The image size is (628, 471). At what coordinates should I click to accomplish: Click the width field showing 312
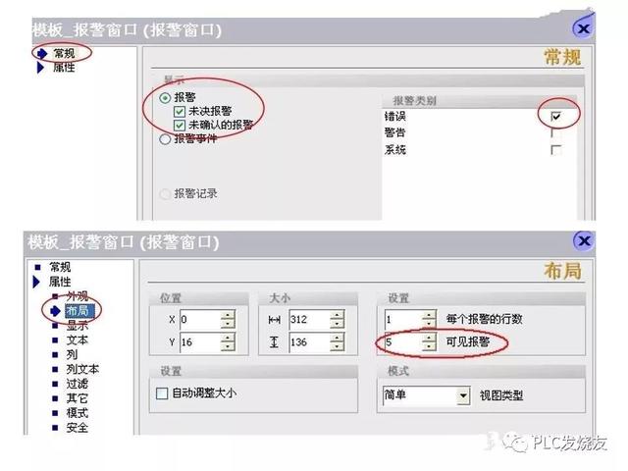[x=310, y=320]
